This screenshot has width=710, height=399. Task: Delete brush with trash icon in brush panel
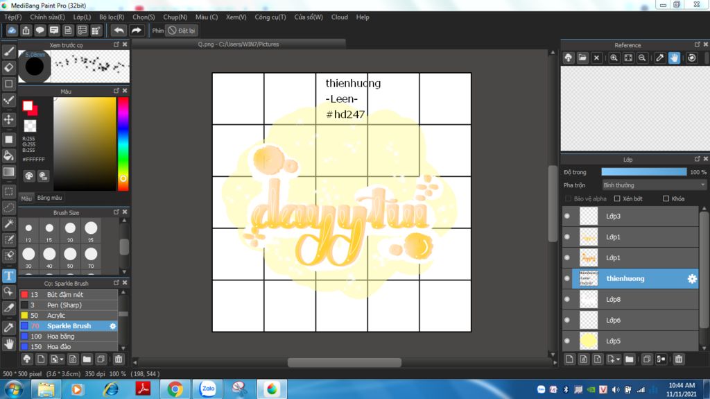click(x=118, y=359)
